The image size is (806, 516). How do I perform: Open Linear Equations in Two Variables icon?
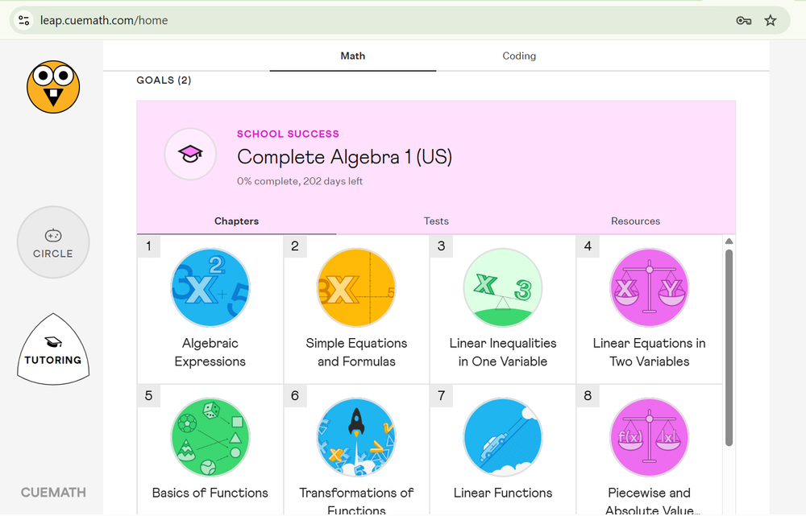click(649, 287)
